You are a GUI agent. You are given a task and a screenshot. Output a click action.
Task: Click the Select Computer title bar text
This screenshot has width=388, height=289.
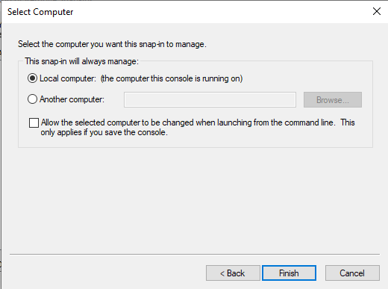40,12
